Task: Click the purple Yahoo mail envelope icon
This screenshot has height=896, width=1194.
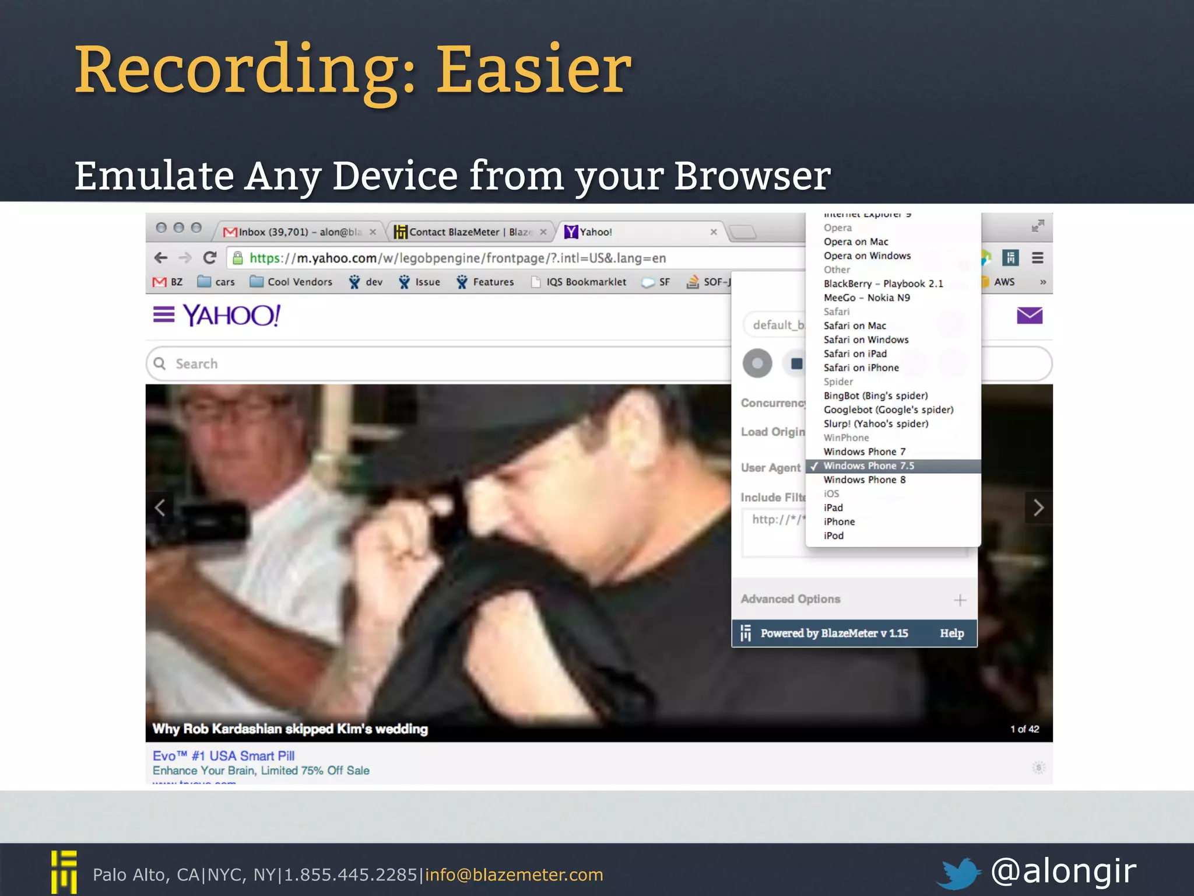Action: coord(1029,316)
